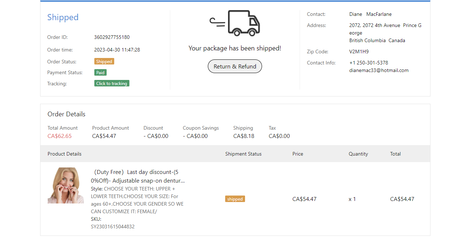This screenshot has width=459, height=242.
Task: Click the zip code V2M1H9
Action: coord(359,51)
